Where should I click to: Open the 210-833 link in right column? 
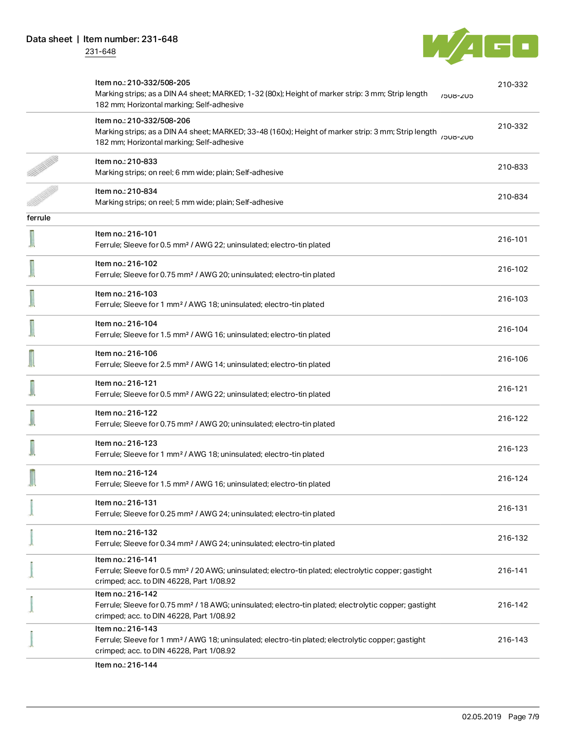click(512, 167)
